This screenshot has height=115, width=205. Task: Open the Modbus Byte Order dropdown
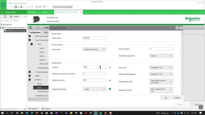tap(161, 82)
